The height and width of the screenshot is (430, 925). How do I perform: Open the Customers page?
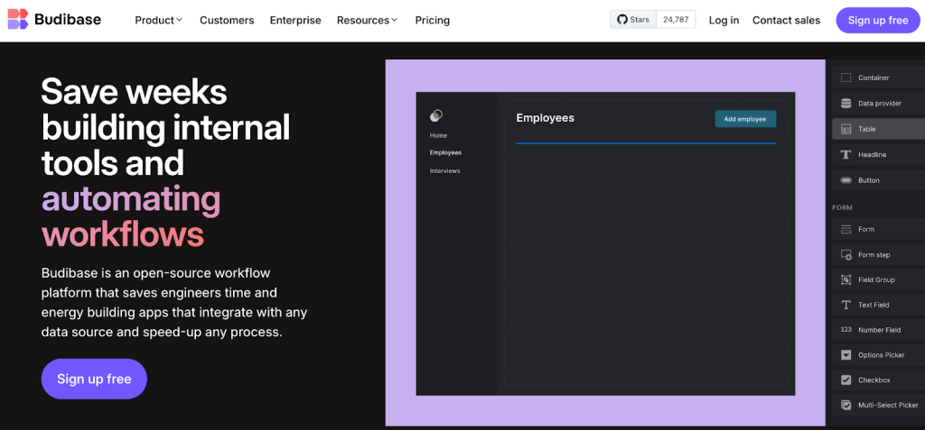(227, 20)
